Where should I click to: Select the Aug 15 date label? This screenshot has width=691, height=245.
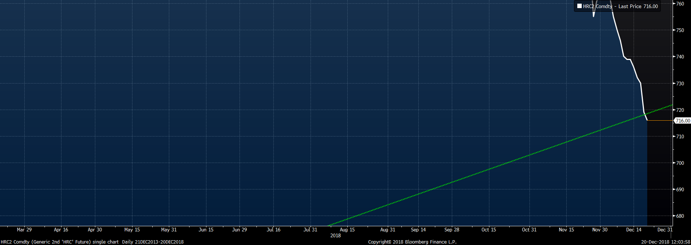point(347,230)
